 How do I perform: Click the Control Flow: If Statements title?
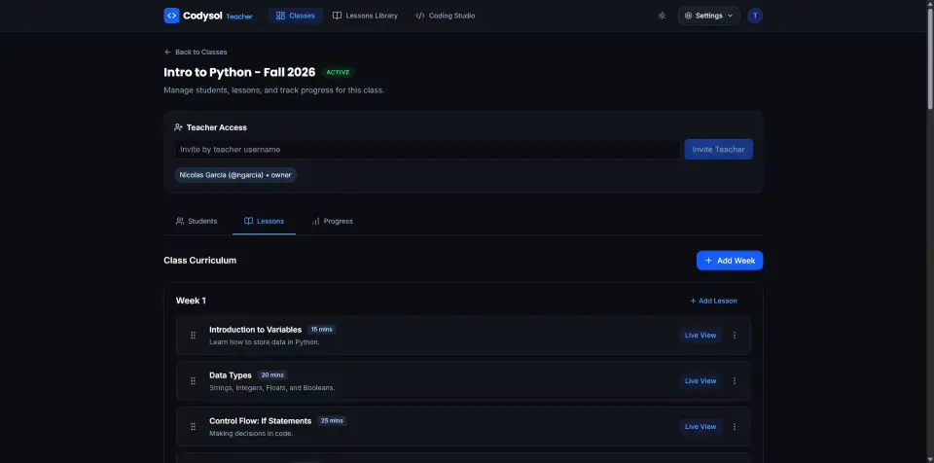point(261,421)
